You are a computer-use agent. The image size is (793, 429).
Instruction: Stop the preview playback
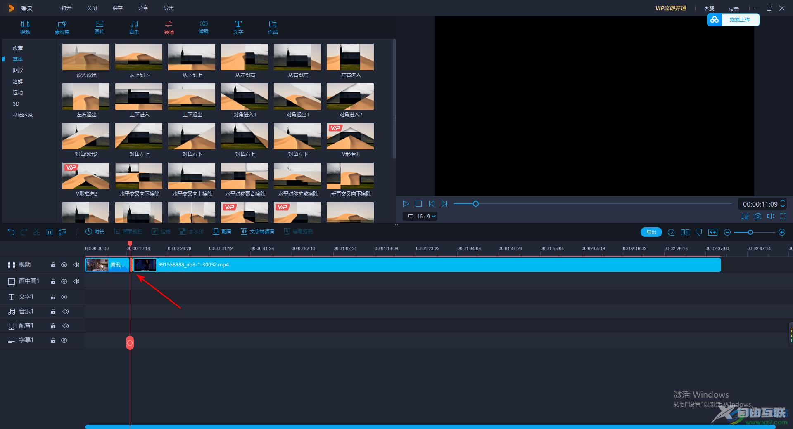coord(418,204)
